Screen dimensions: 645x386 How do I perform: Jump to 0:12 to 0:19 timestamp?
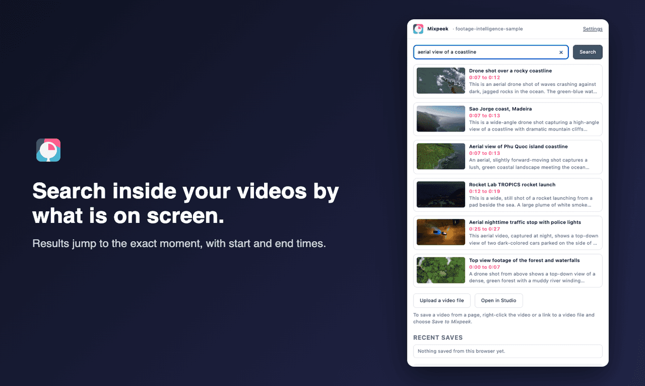(x=485, y=191)
